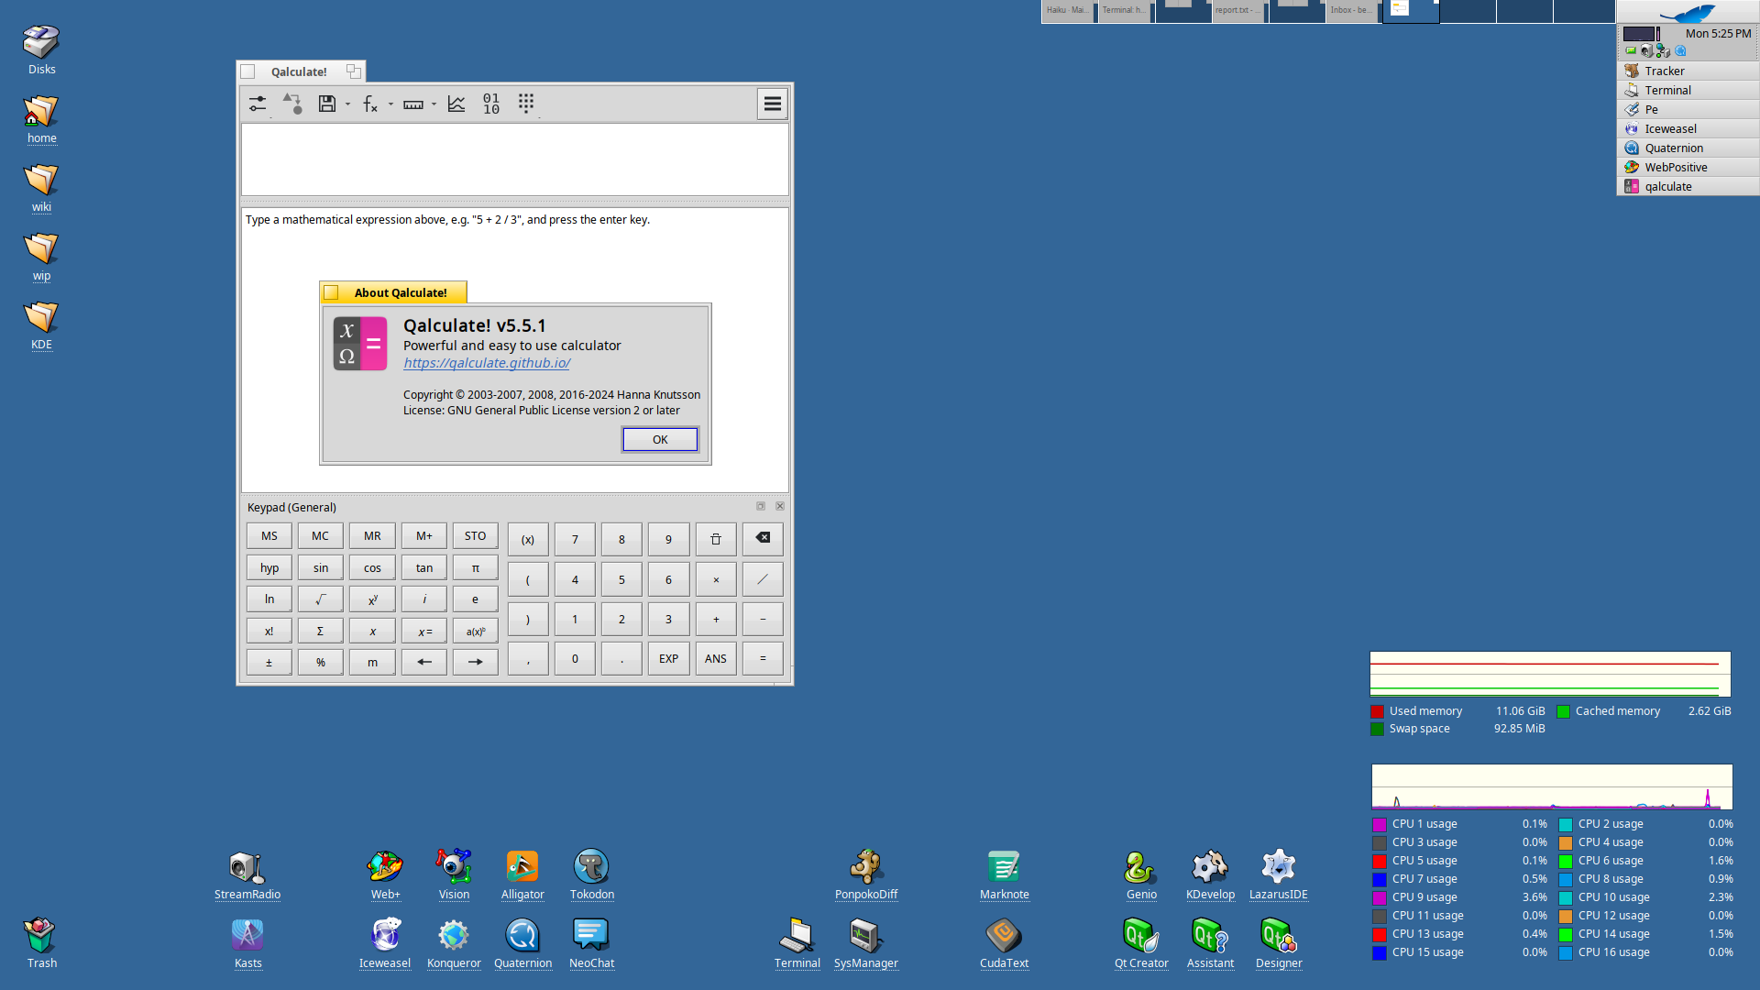Viewport: 1760px width, 990px height.
Task: Click the backspace key on keypad
Action: tap(762, 538)
